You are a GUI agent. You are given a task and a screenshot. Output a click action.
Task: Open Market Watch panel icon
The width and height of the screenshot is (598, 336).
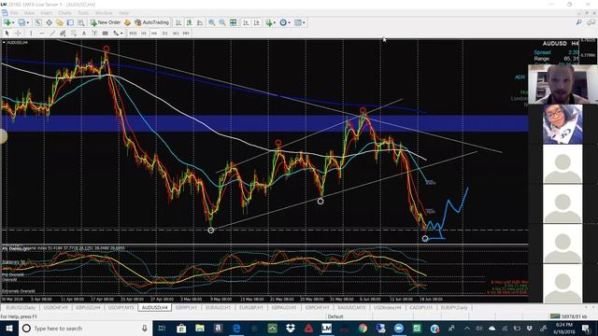[x=38, y=22]
